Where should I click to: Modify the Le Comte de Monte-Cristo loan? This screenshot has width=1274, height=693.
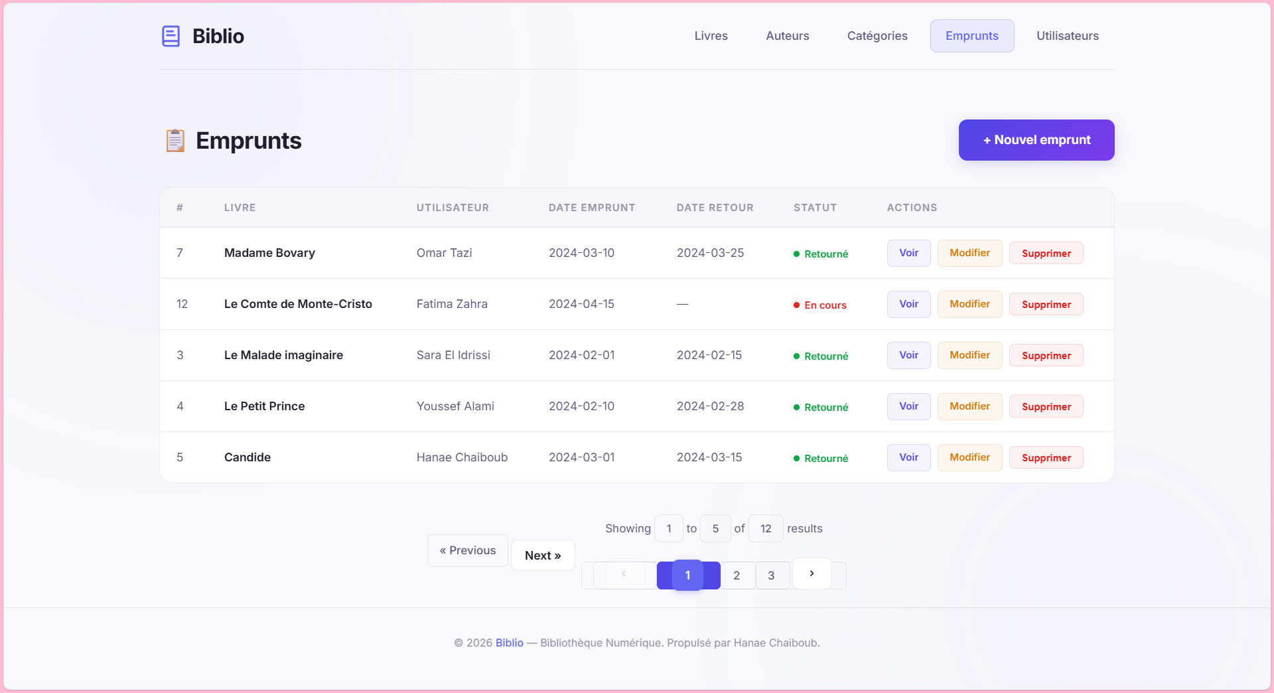click(969, 304)
